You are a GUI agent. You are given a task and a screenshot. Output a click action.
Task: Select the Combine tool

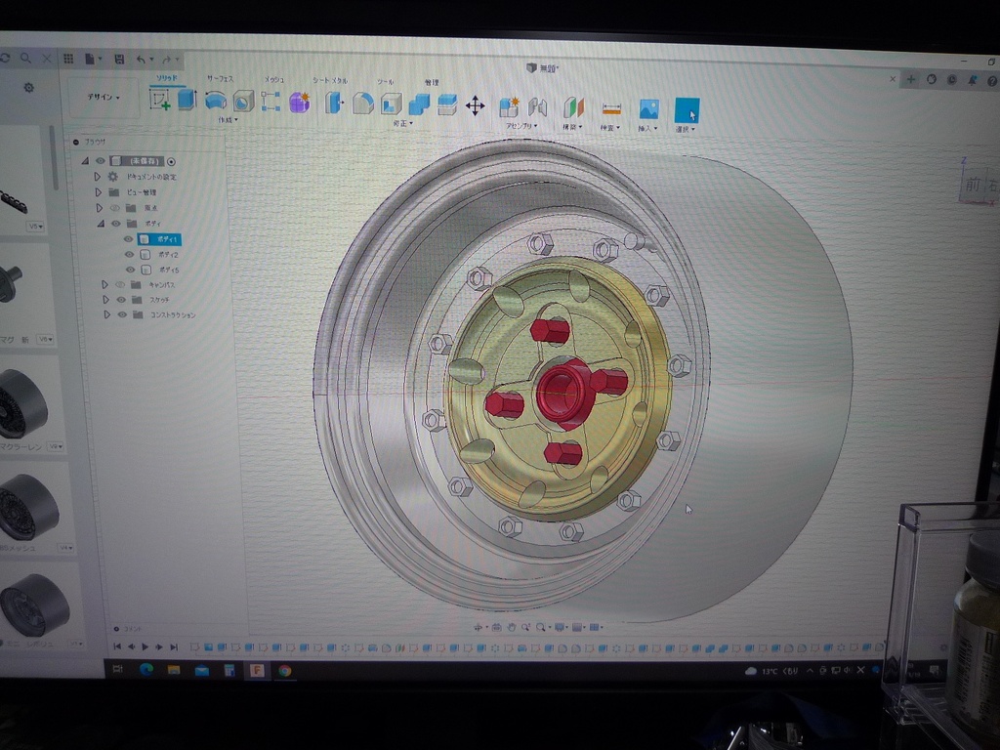click(x=418, y=104)
